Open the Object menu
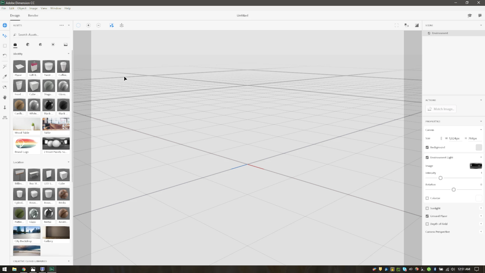 pos(22,8)
